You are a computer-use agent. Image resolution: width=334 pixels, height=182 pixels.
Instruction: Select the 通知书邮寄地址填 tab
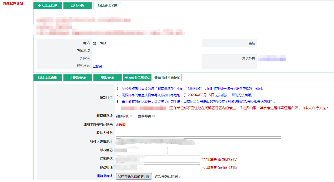point(167,78)
